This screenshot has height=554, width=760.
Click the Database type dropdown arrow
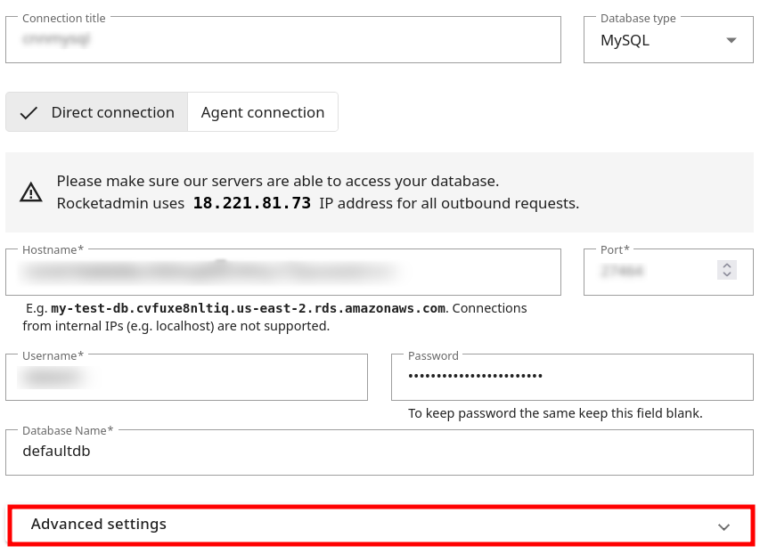click(x=731, y=41)
